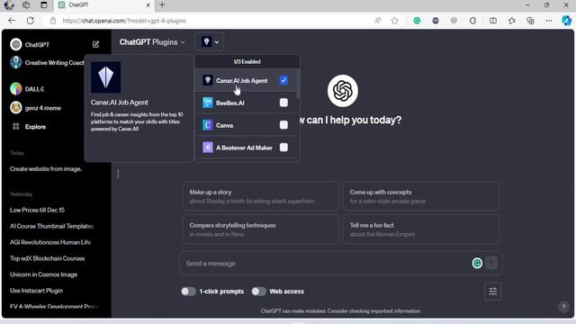Click the browser refresh icon
The height and width of the screenshot is (324, 576).
(x=31, y=21)
